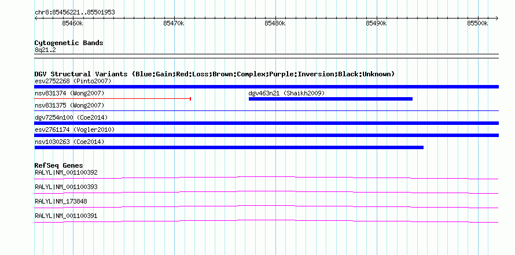The image size is (515, 255).
Task: Select the nsv1030263 blue gain bar
Action: [x=229, y=147]
